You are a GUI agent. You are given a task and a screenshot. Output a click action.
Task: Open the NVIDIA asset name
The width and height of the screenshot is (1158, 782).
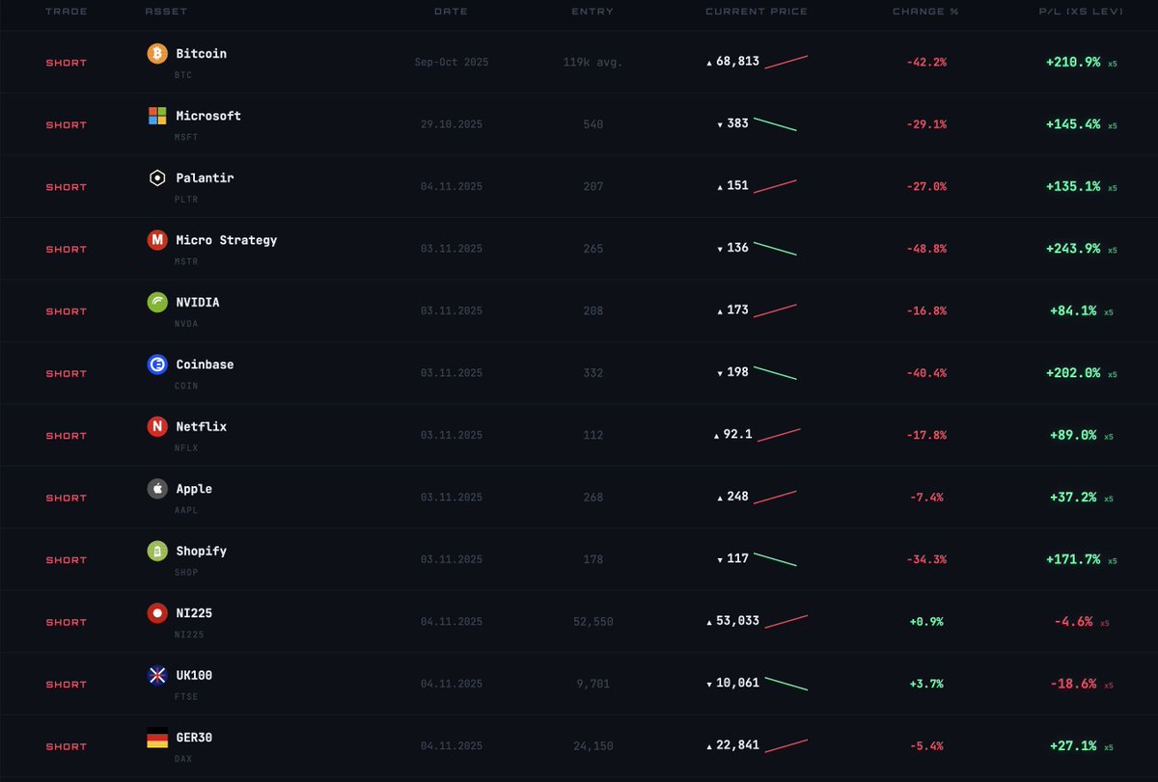pyautogui.click(x=197, y=303)
